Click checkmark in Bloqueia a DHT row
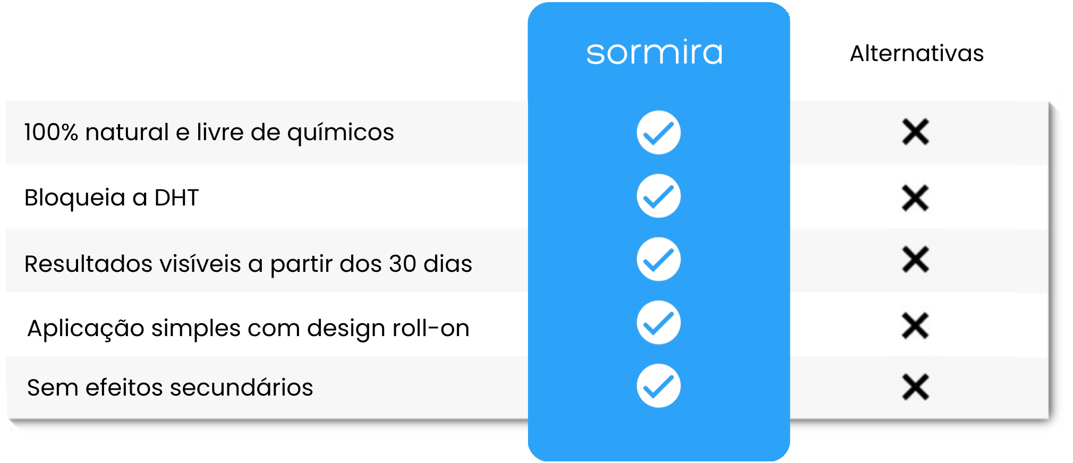The height and width of the screenshot is (463, 1073). pyautogui.click(x=659, y=196)
